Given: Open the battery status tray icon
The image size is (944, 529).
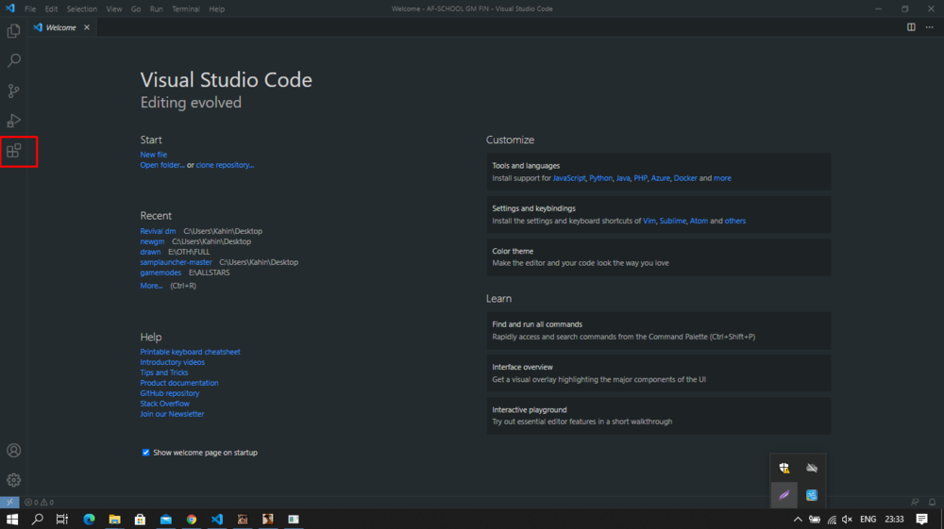Looking at the screenshot, I should point(815,520).
